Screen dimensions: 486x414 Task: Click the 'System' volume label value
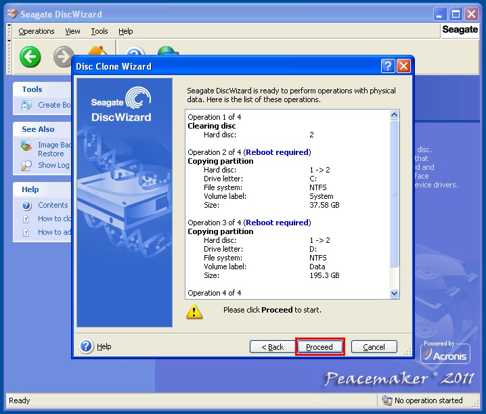pyautogui.click(x=322, y=196)
